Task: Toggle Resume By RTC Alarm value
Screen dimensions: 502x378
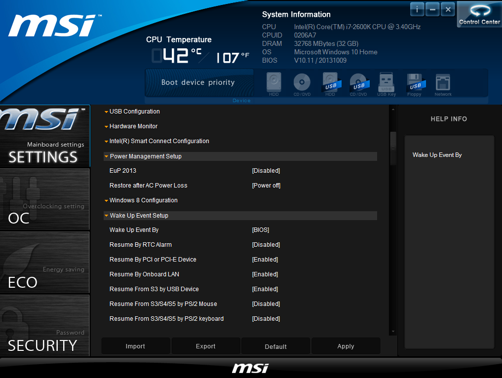Action: 266,245
